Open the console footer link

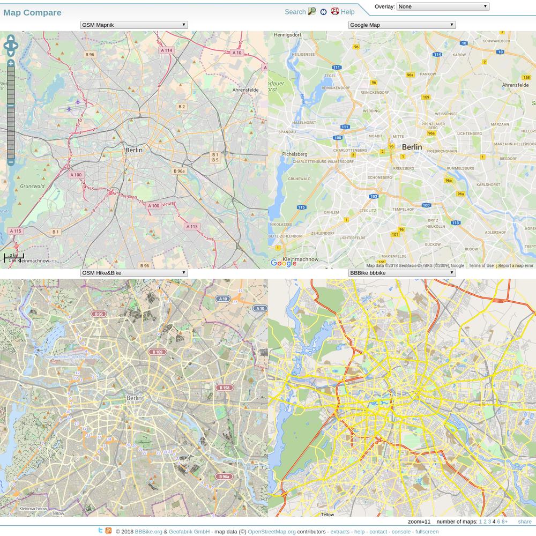coord(401,532)
